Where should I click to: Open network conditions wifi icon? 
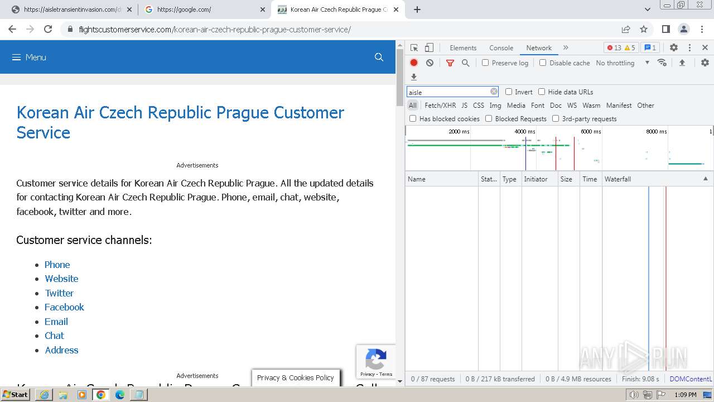pyautogui.click(x=662, y=63)
